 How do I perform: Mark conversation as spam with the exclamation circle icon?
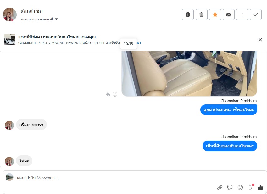click(x=188, y=15)
